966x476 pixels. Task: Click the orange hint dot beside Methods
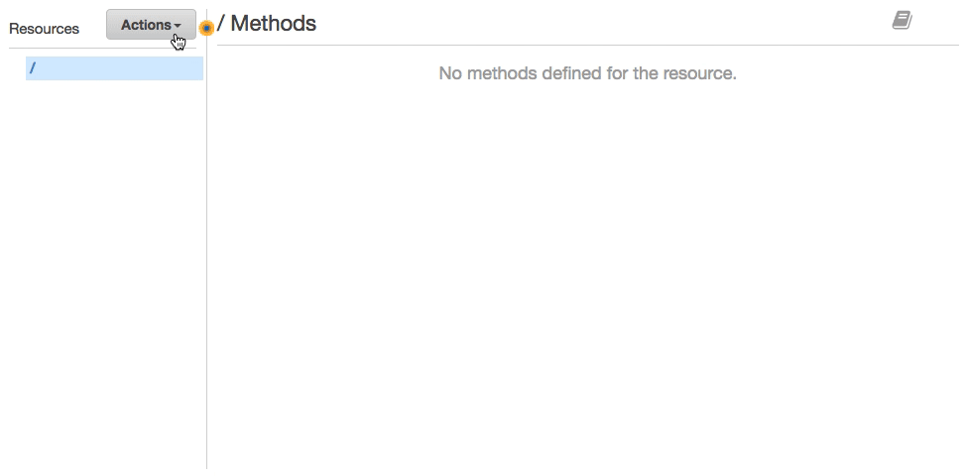coord(207,28)
